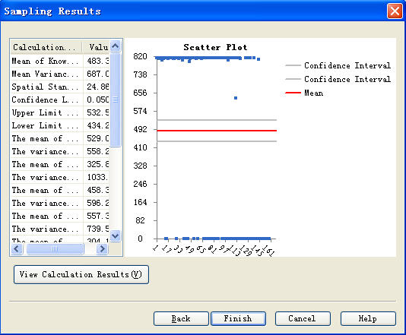This screenshot has height=335, width=406.
Task: Click the View Calculation Results button
Action: [x=81, y=274]
